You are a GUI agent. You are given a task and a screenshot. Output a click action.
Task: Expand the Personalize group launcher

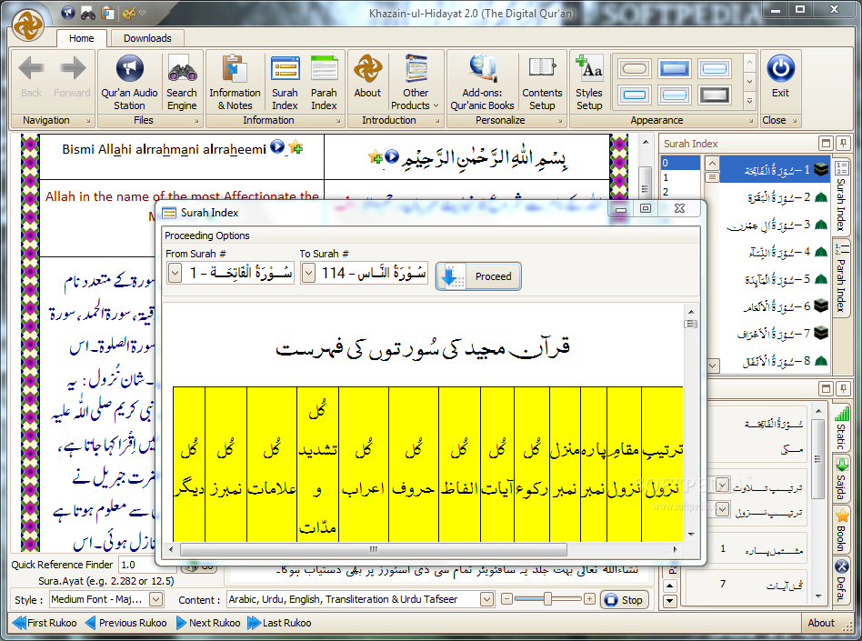559,120
